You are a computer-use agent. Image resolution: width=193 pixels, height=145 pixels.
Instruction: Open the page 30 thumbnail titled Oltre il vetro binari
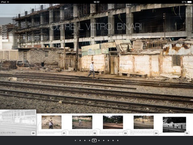(x=18, y=123)
